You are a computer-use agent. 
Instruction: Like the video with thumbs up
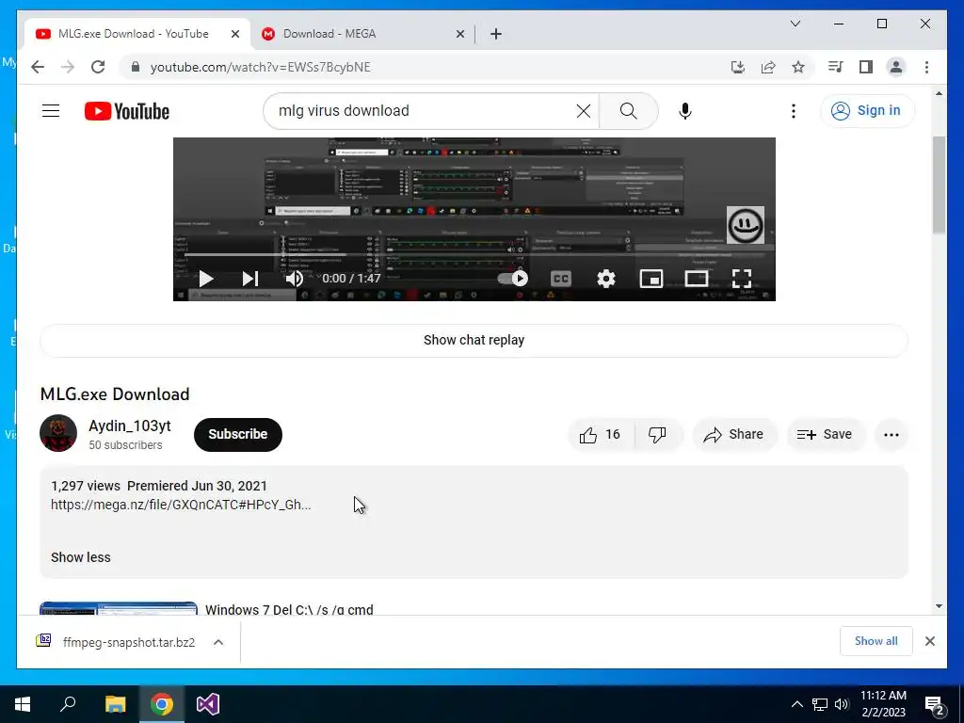pyautogui.click(x=601, y=435)
